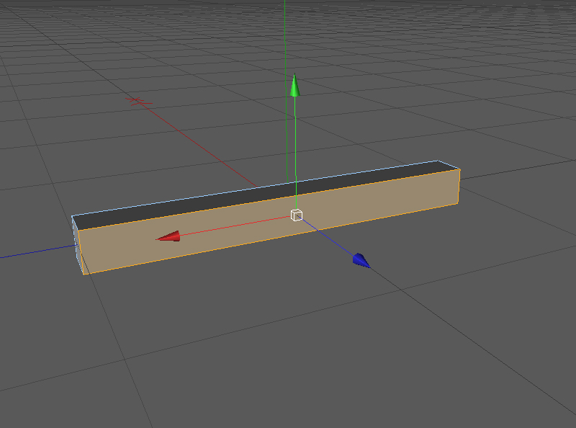Click the blue Z-axis arrow handle
Image resolution: width=576 pixels, height=428 pixels.
pyautogui.click(x=361, y=260)
